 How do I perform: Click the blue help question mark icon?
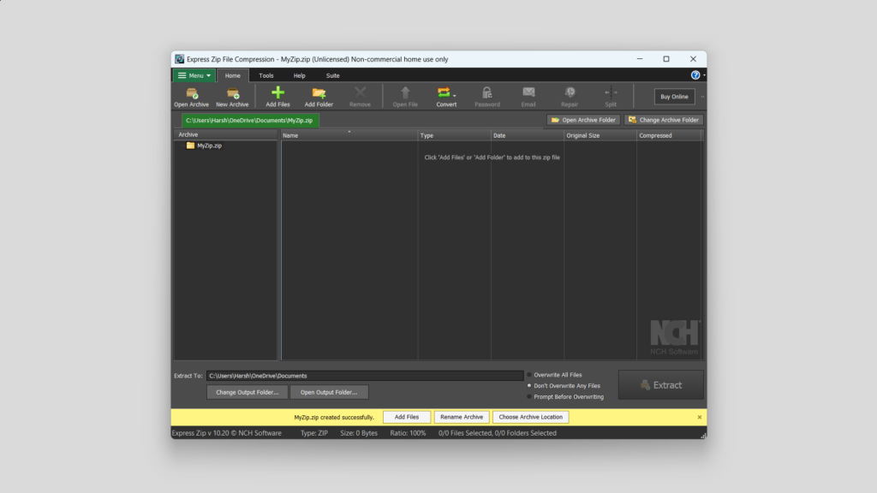(695, 75)
